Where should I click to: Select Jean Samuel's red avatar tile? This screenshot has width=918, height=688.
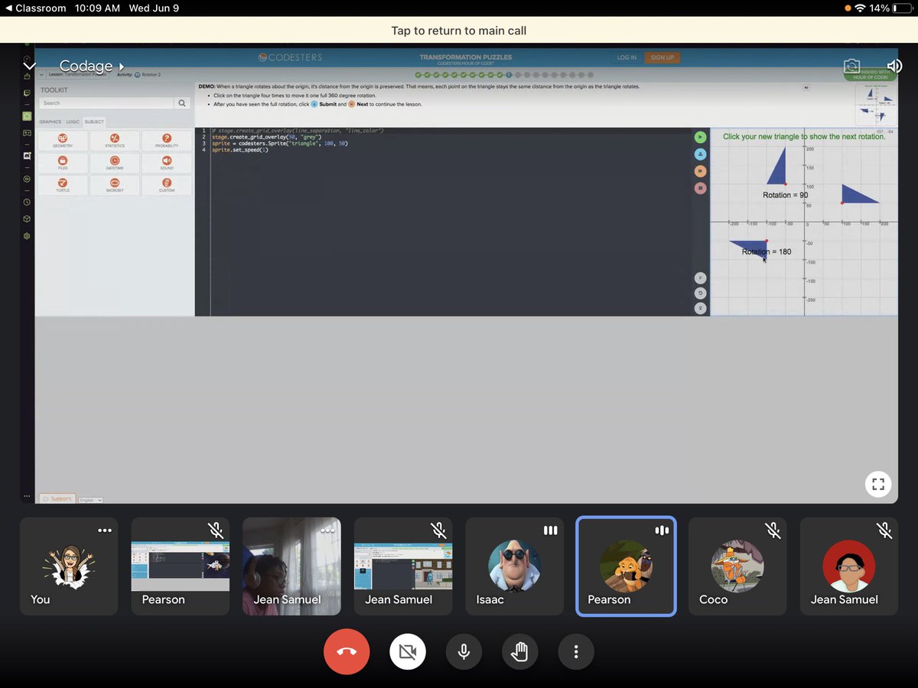pyautogui.click(x=849, y=566)
